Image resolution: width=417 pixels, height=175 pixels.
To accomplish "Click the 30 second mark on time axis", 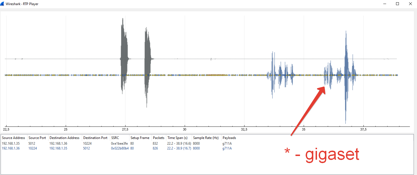I will coord(185,129).
